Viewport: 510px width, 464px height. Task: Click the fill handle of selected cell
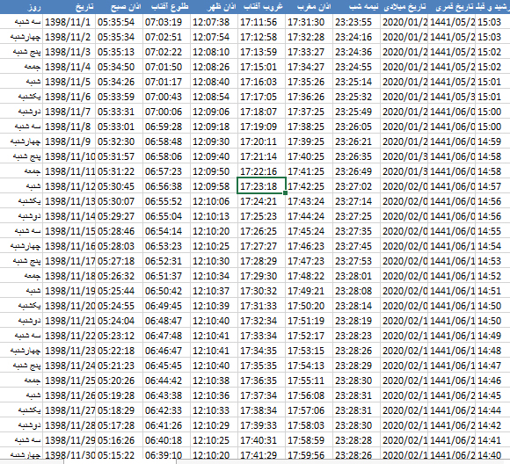coord(285,193)
